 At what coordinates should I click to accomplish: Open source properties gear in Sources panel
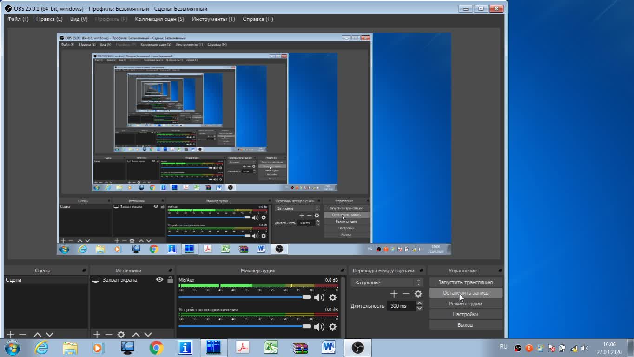[121, 335]
